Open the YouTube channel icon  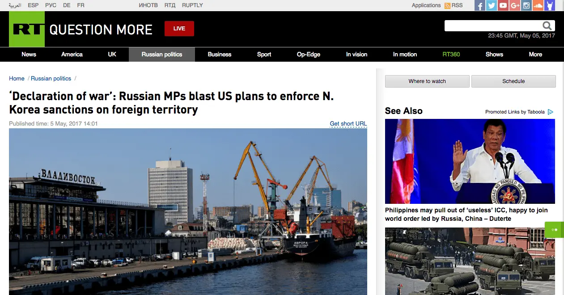(503, 5)
